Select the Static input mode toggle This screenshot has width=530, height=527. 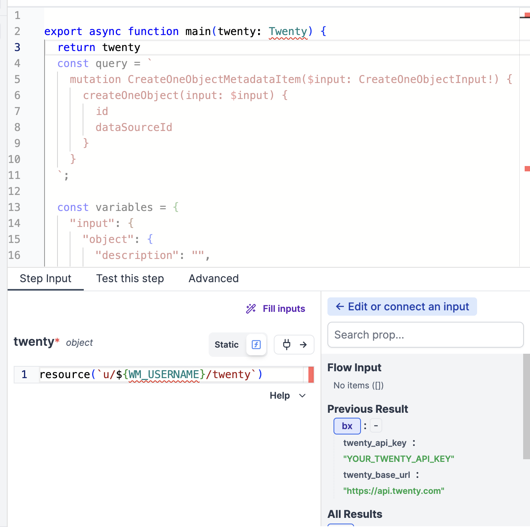coord(227,345)
